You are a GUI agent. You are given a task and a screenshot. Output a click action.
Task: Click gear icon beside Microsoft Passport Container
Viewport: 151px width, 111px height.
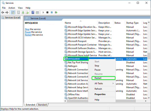click(x=66, y=45)
